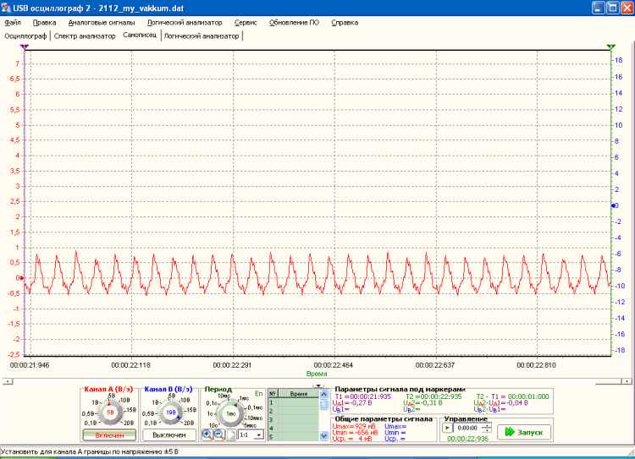Open the Сервис menu
Screen dimensions: 635x459
click(246, 23)
